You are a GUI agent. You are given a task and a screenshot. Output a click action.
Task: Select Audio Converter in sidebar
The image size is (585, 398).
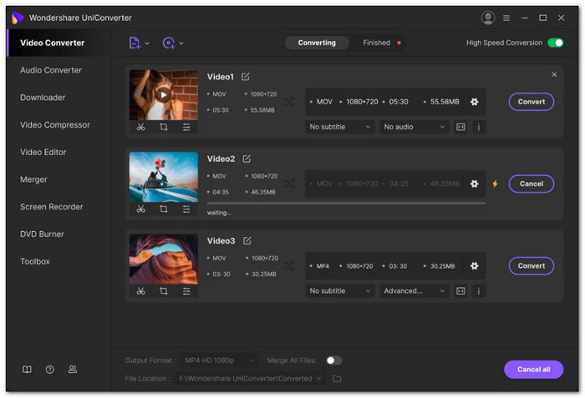coord(51,70)
